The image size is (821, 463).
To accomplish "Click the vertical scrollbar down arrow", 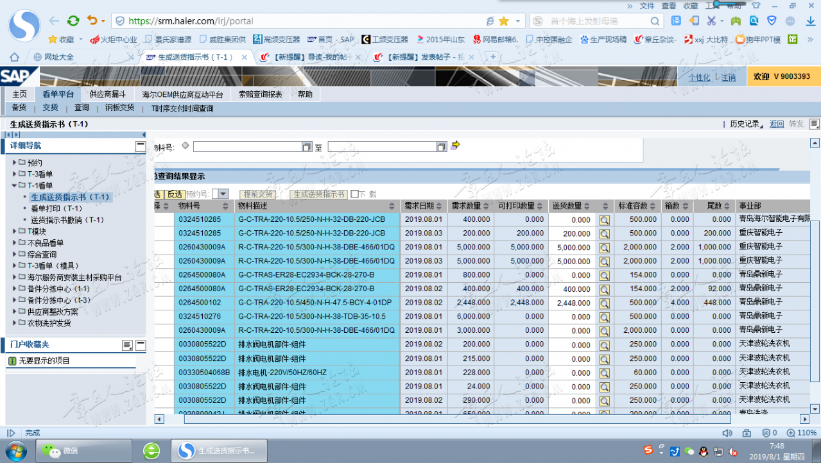I will pyautogui.click(x=815, y=408).
